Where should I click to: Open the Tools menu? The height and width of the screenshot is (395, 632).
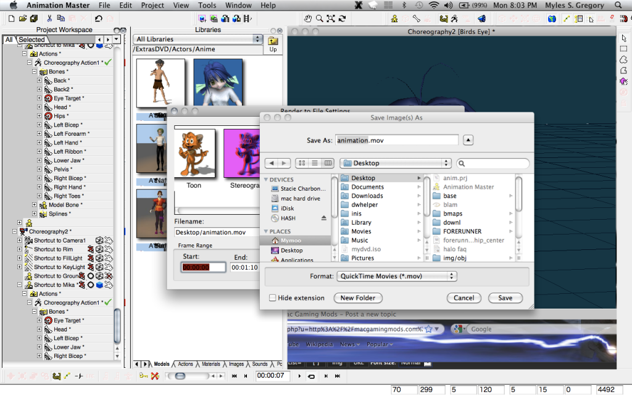[x=207, y=6]
